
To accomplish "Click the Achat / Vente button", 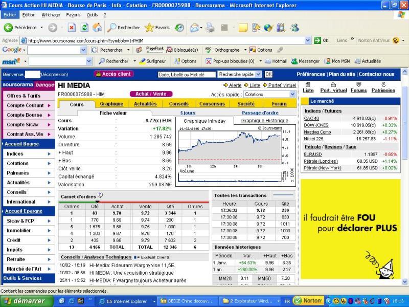I will pyautogui.click(x=151, y=94).
